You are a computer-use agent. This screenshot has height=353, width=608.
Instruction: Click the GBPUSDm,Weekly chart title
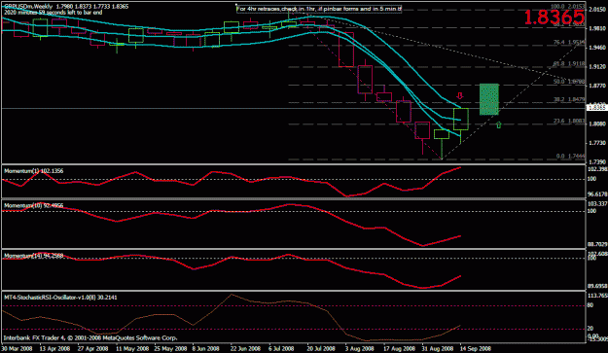tap(27, 7)
